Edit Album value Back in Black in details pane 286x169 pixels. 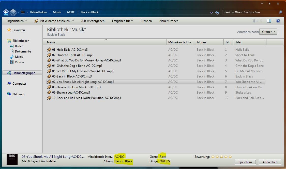pyautogui.click(x=123, y=161)
